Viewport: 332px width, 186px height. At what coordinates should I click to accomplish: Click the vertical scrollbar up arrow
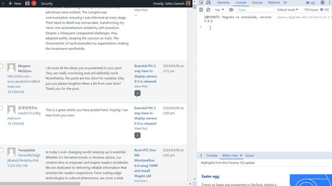(x=195, y=2)
